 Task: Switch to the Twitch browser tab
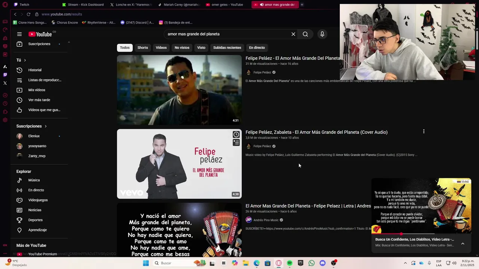coord(34,4)
